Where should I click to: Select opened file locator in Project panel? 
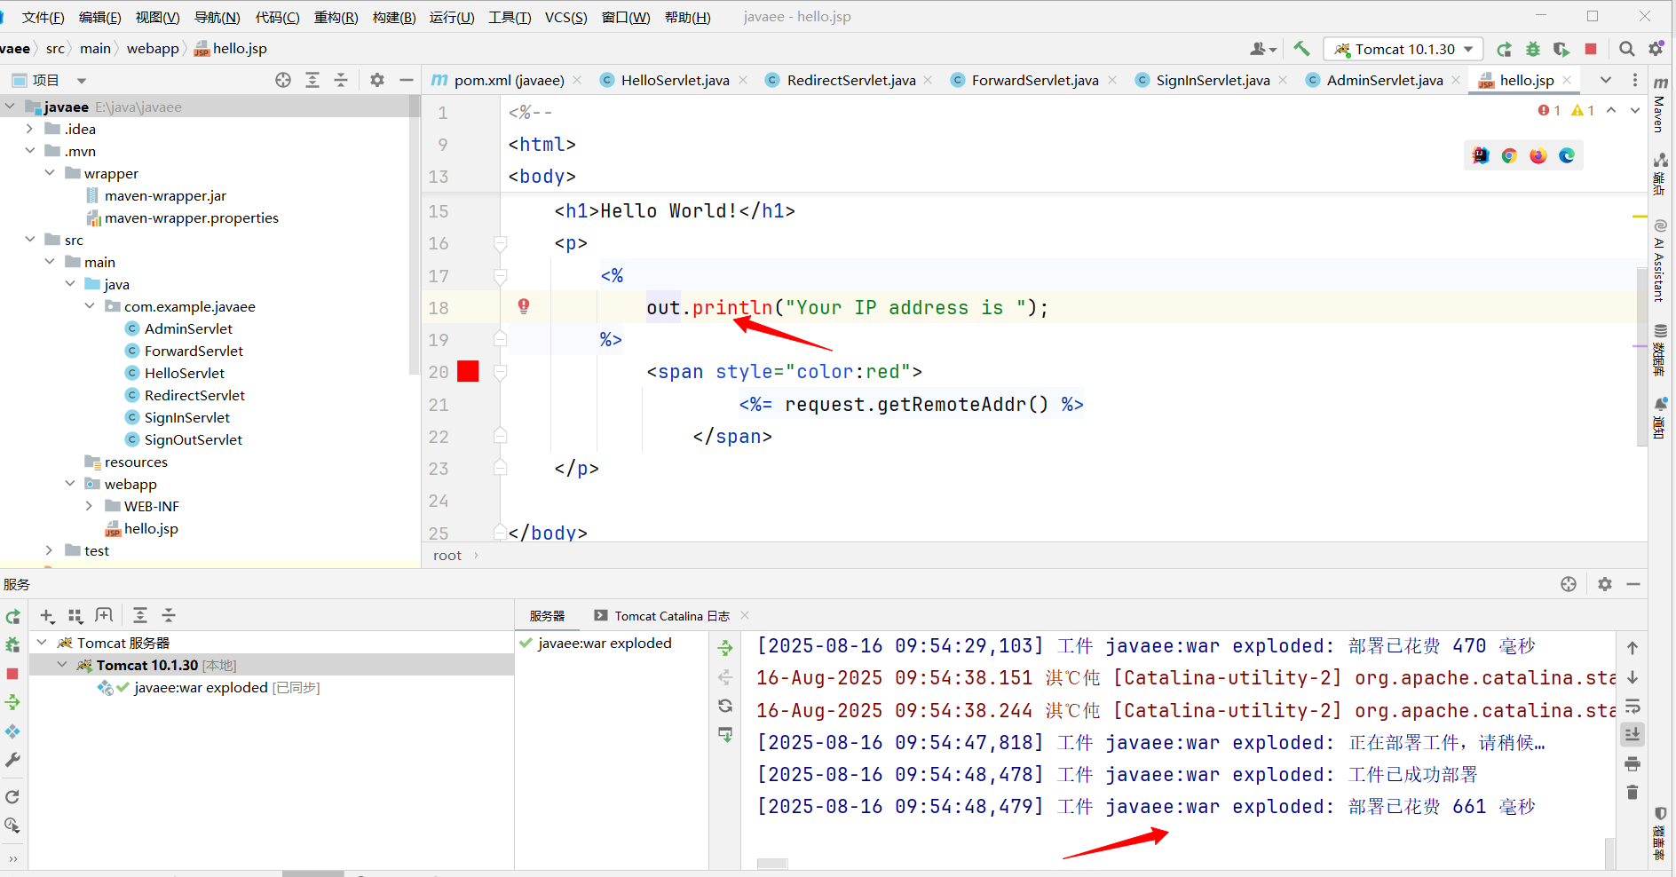click(283, 80)
